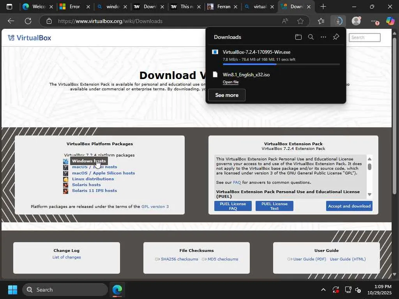The width and height of the screenshot is (399, 299).
Task: Reload the VirtualBox downloads page
Action: pyautogui.click(x=28, y=21)
